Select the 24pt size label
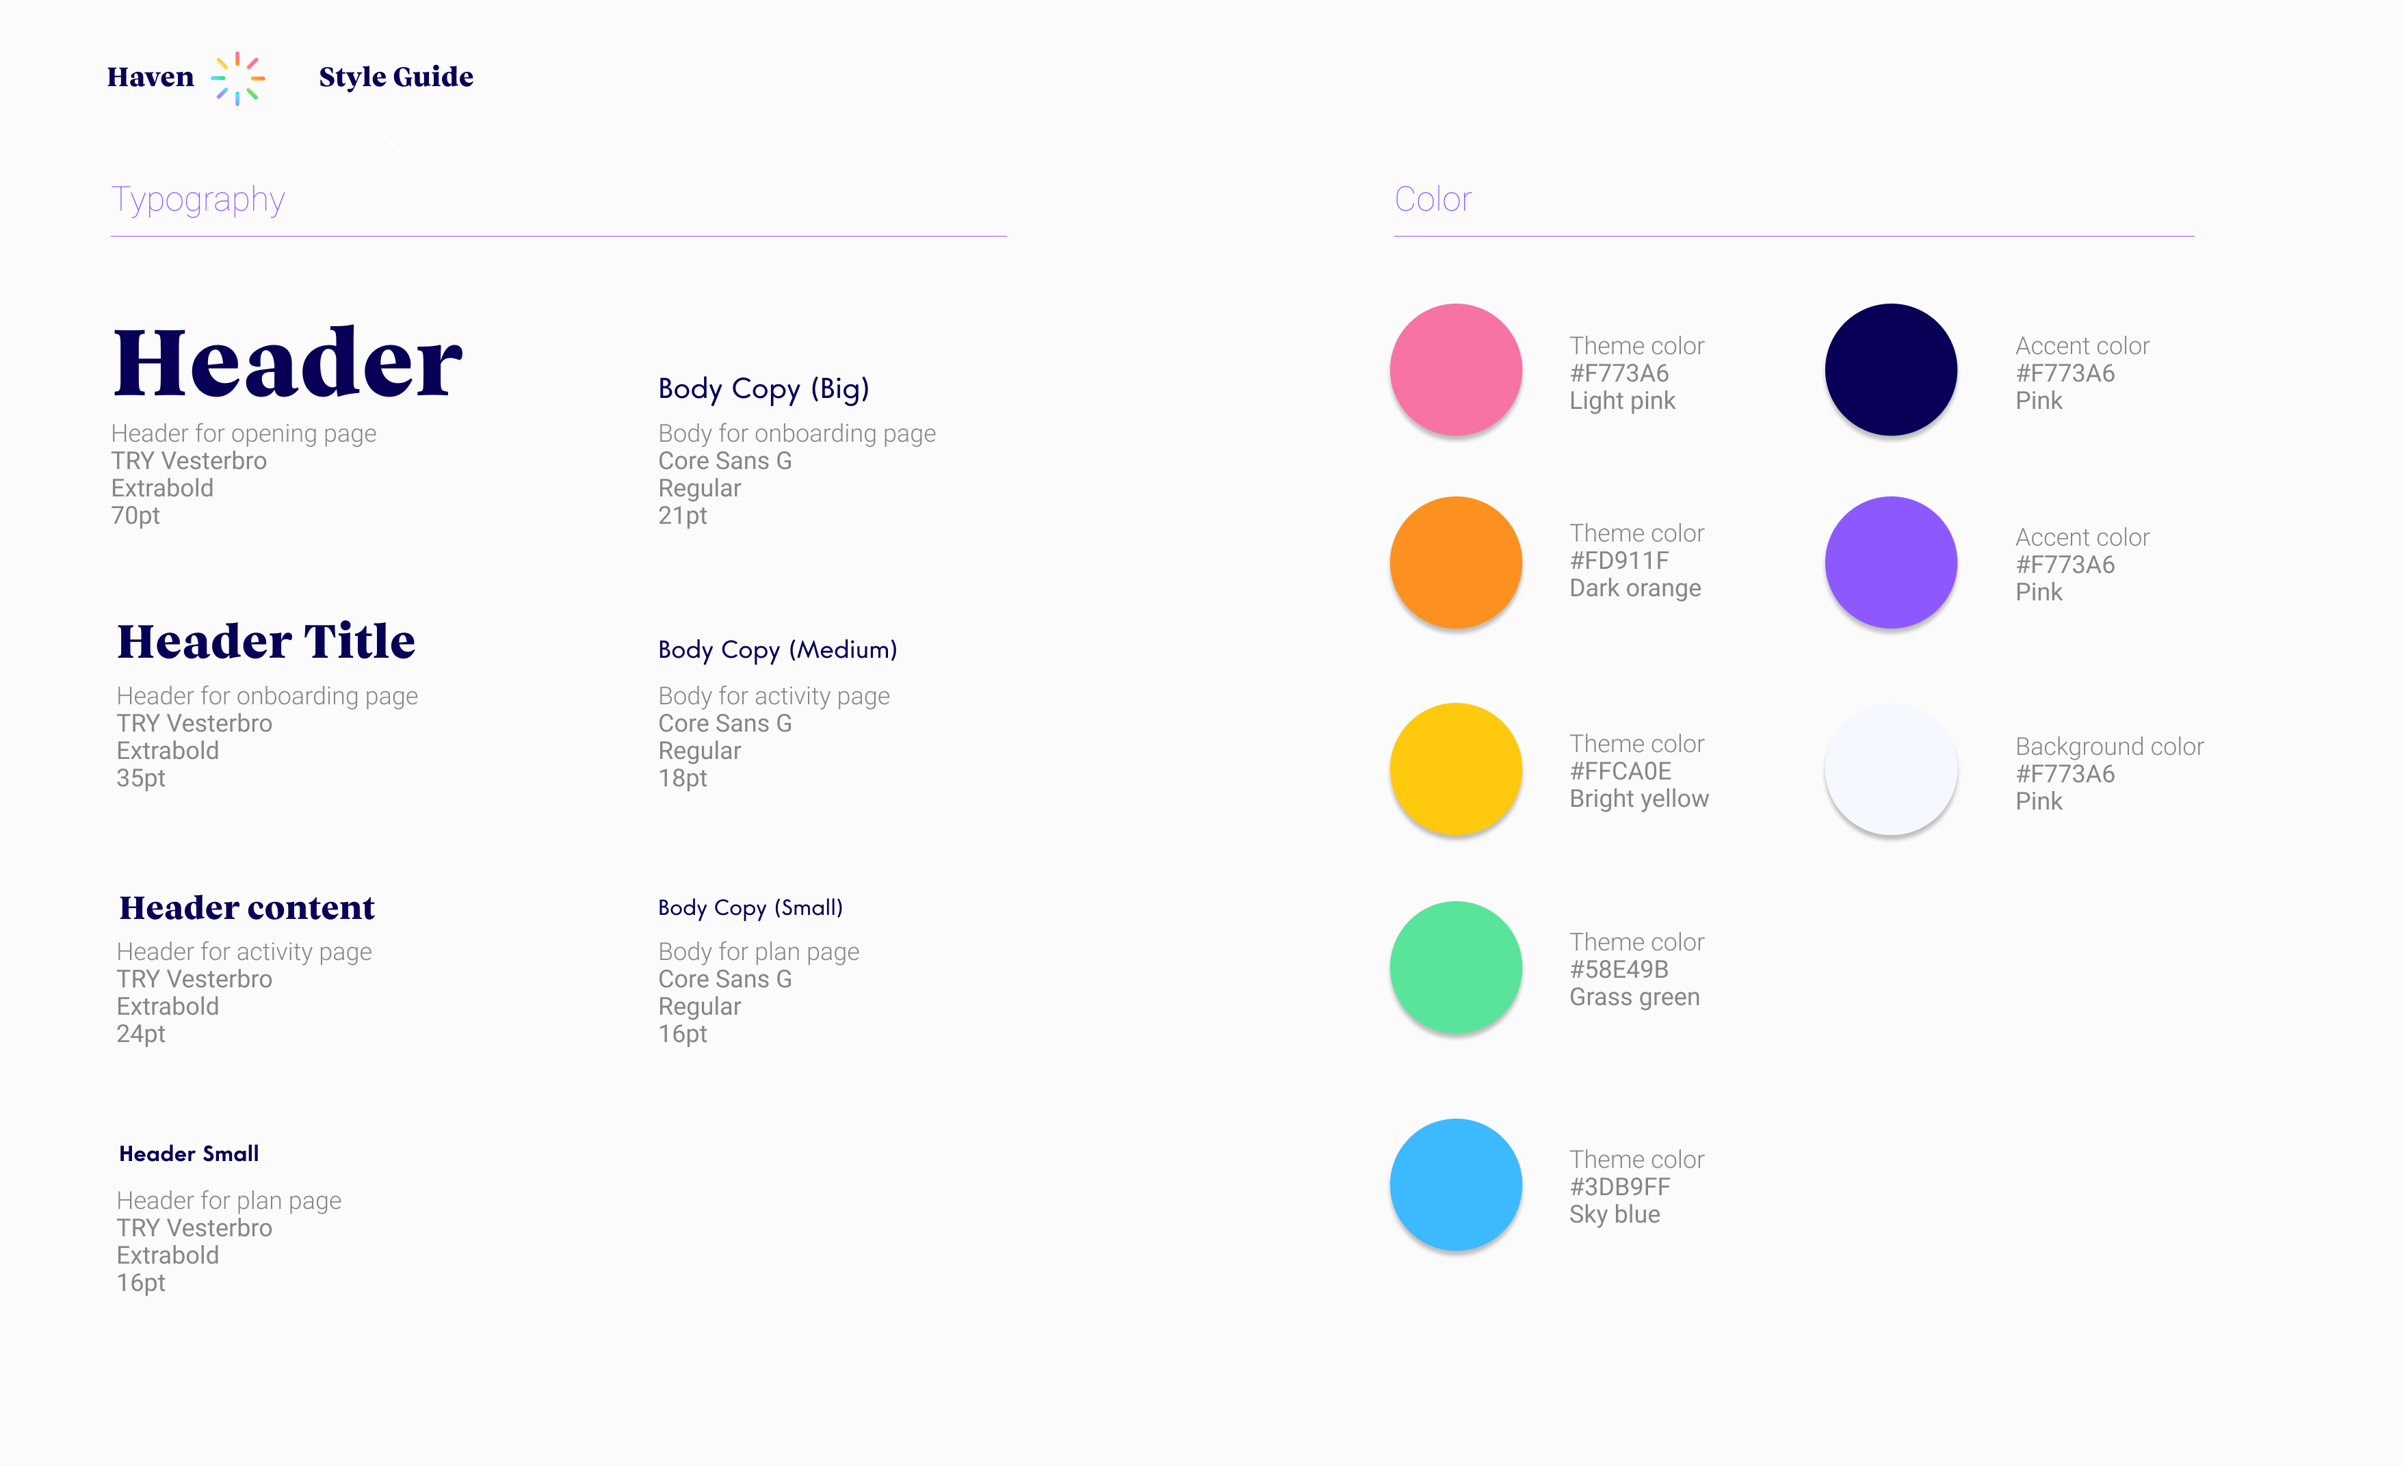The height and width of the screenshot is (1466, 2404). click(x=142, y=1033)
